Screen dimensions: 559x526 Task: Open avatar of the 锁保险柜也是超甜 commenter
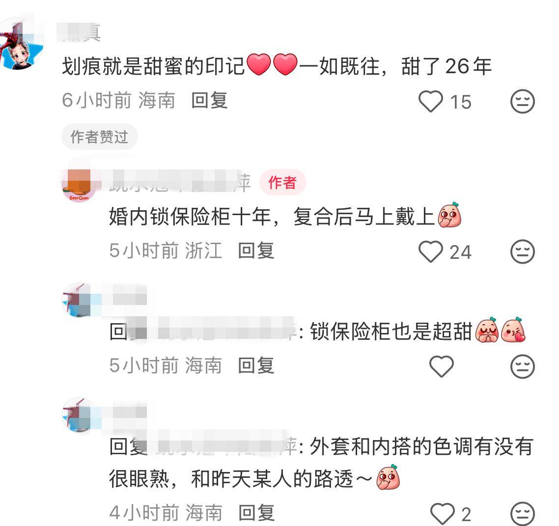click(79, 300)
